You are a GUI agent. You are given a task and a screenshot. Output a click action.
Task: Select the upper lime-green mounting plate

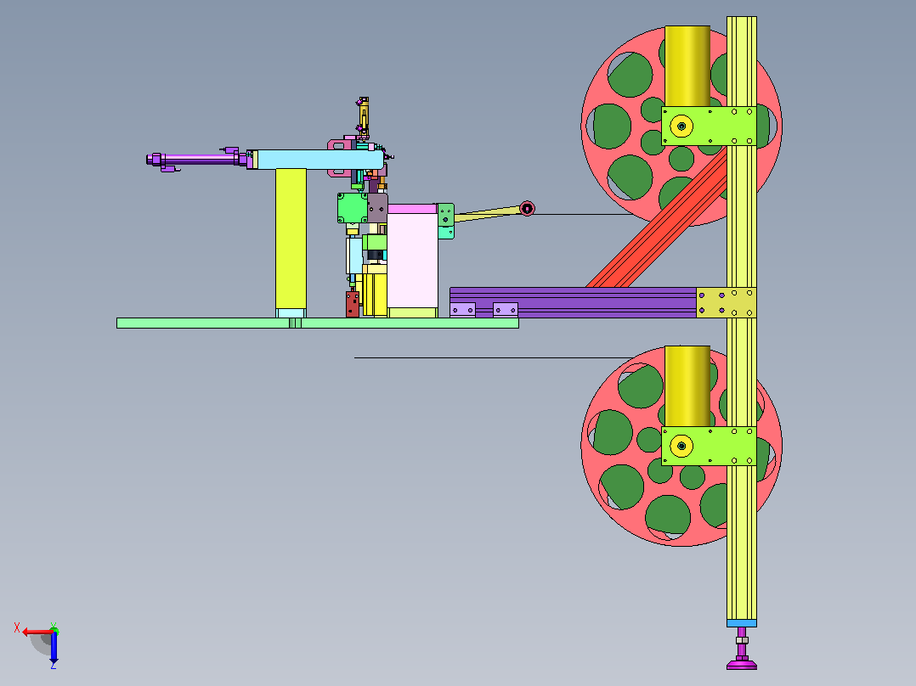710,126
